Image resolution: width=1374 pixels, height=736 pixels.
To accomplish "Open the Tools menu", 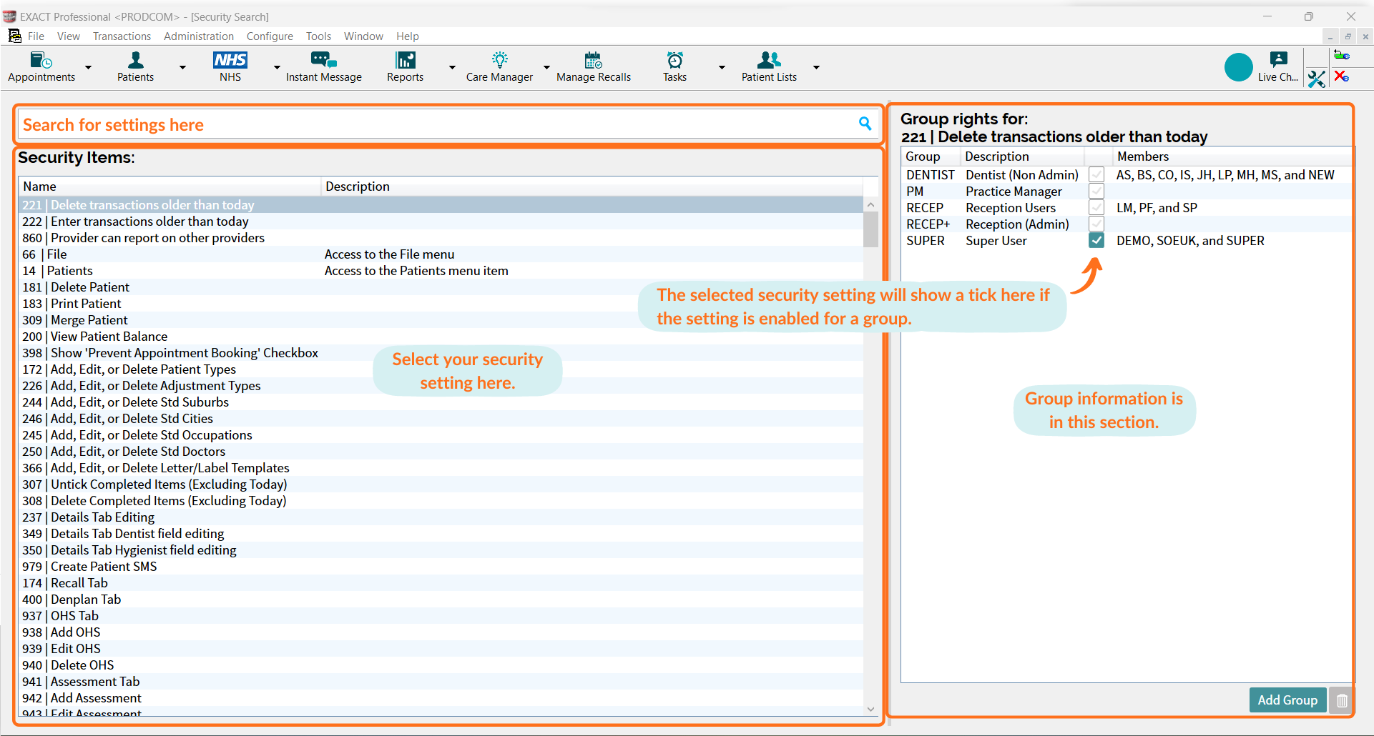I will click(x=318, y=36).
